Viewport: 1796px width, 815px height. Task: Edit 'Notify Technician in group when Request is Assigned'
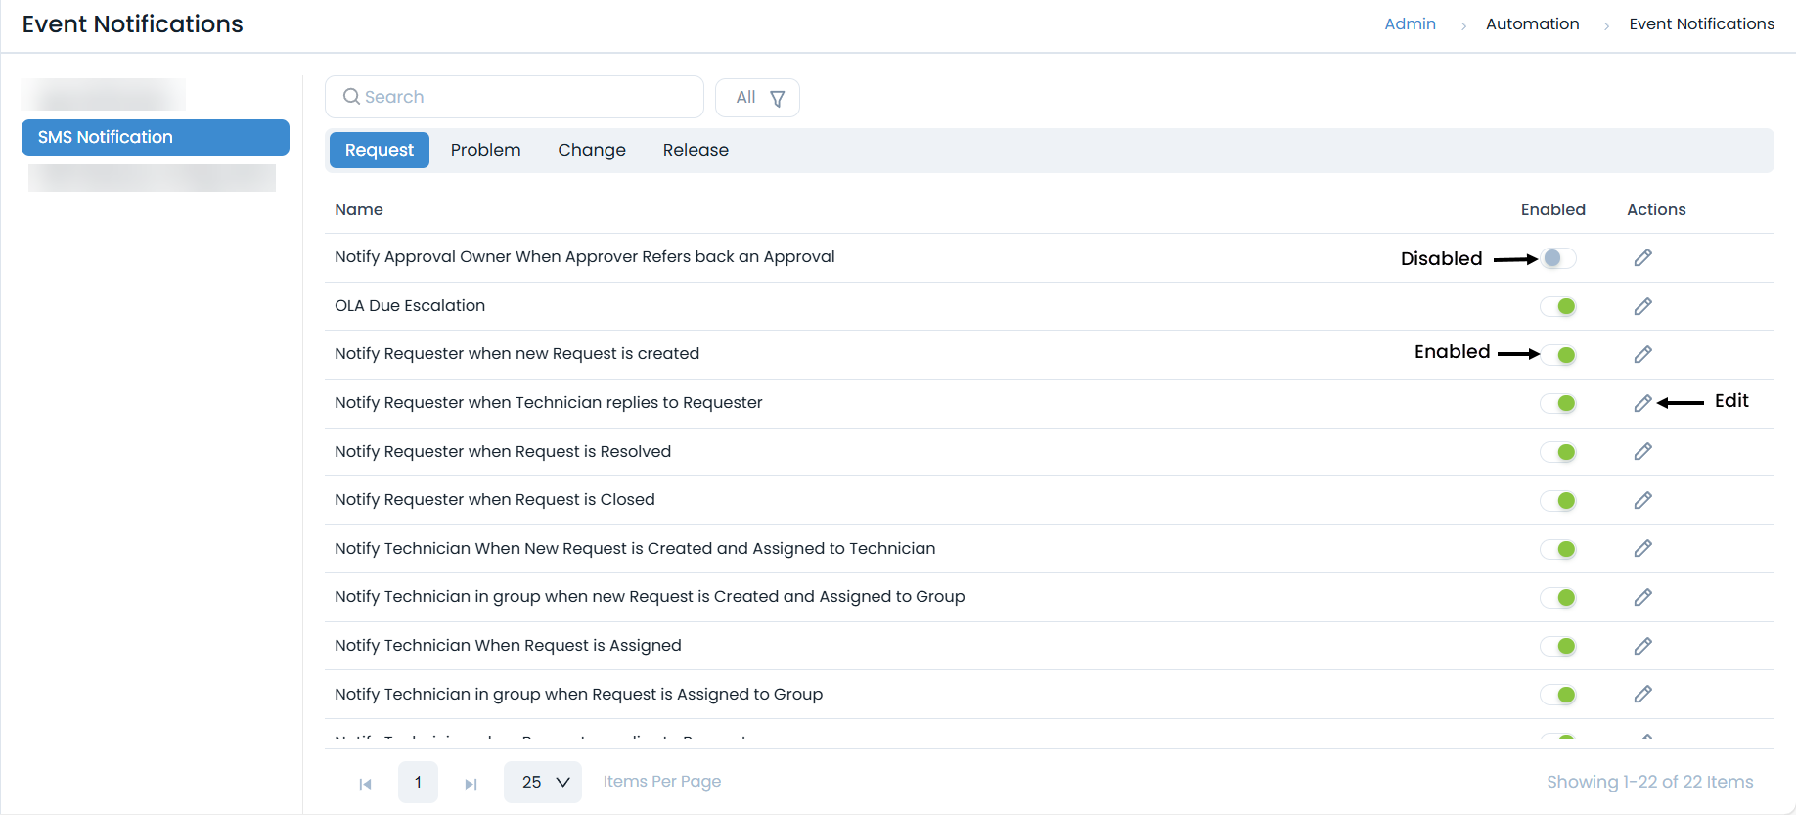(x=1642, y=694)
